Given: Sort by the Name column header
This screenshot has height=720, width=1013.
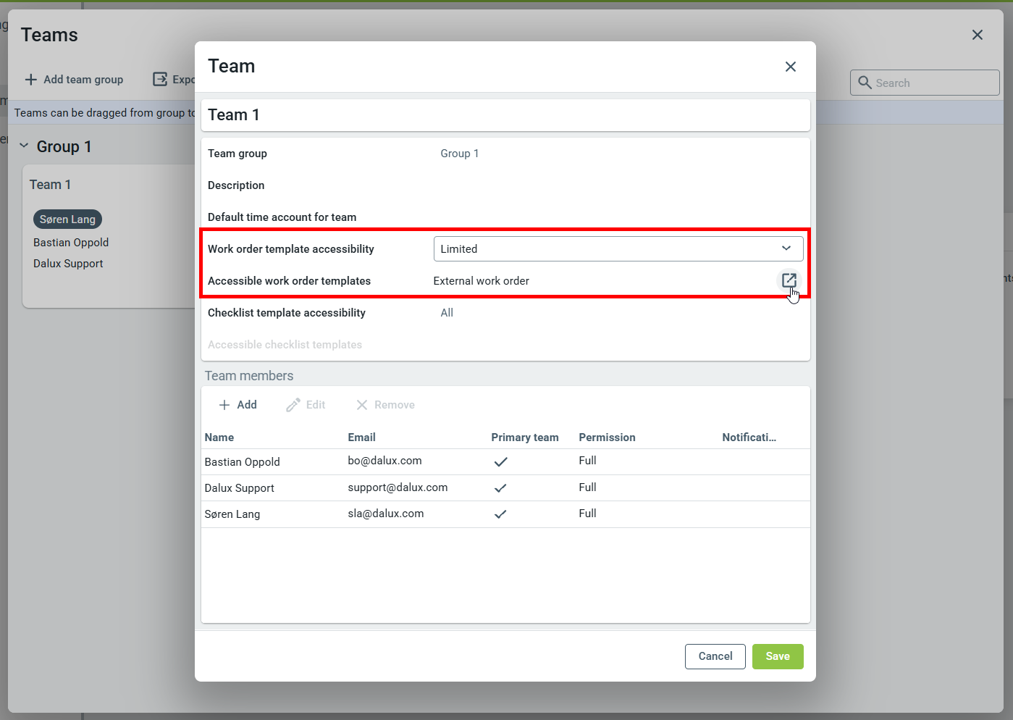Looking at the screenshot, I should point(219,438).
